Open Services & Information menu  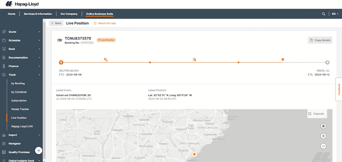(38, 14)
